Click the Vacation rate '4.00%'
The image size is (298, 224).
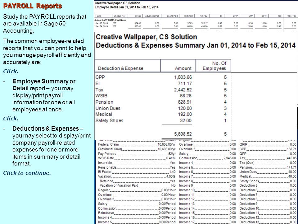click(171, 177)
